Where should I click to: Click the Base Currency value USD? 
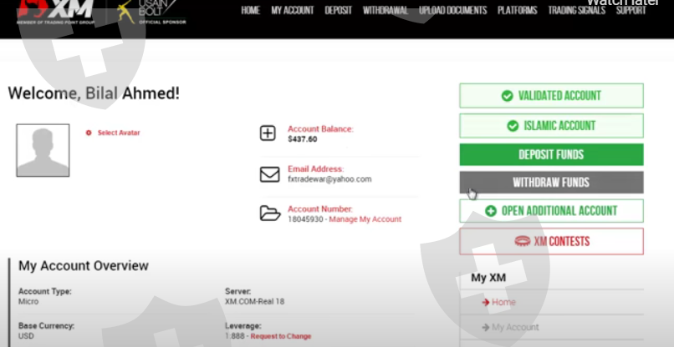tap(26, 336)
